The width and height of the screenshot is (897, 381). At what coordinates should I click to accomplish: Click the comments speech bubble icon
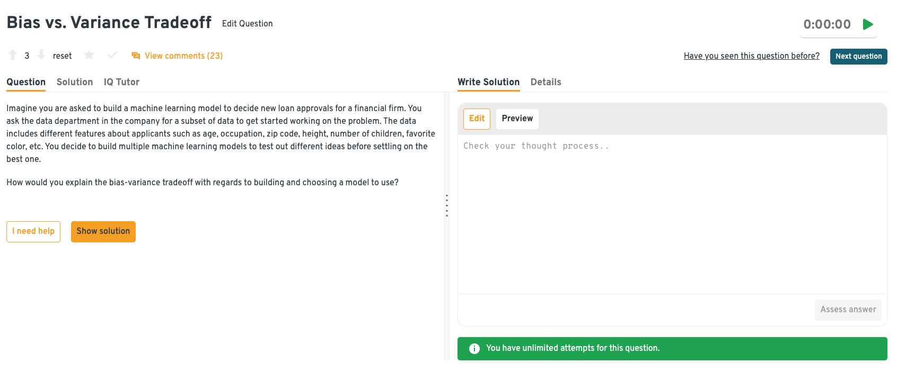136,56
